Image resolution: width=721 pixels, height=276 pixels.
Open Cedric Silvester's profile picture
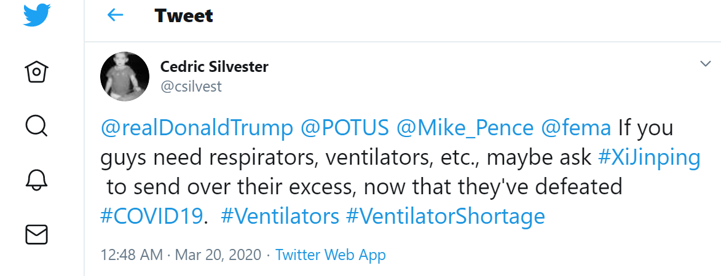click(x=124, y=76)
